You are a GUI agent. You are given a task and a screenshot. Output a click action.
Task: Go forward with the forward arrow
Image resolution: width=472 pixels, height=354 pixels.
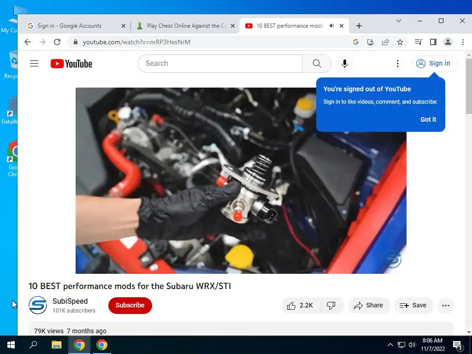(x=42, y=42)
